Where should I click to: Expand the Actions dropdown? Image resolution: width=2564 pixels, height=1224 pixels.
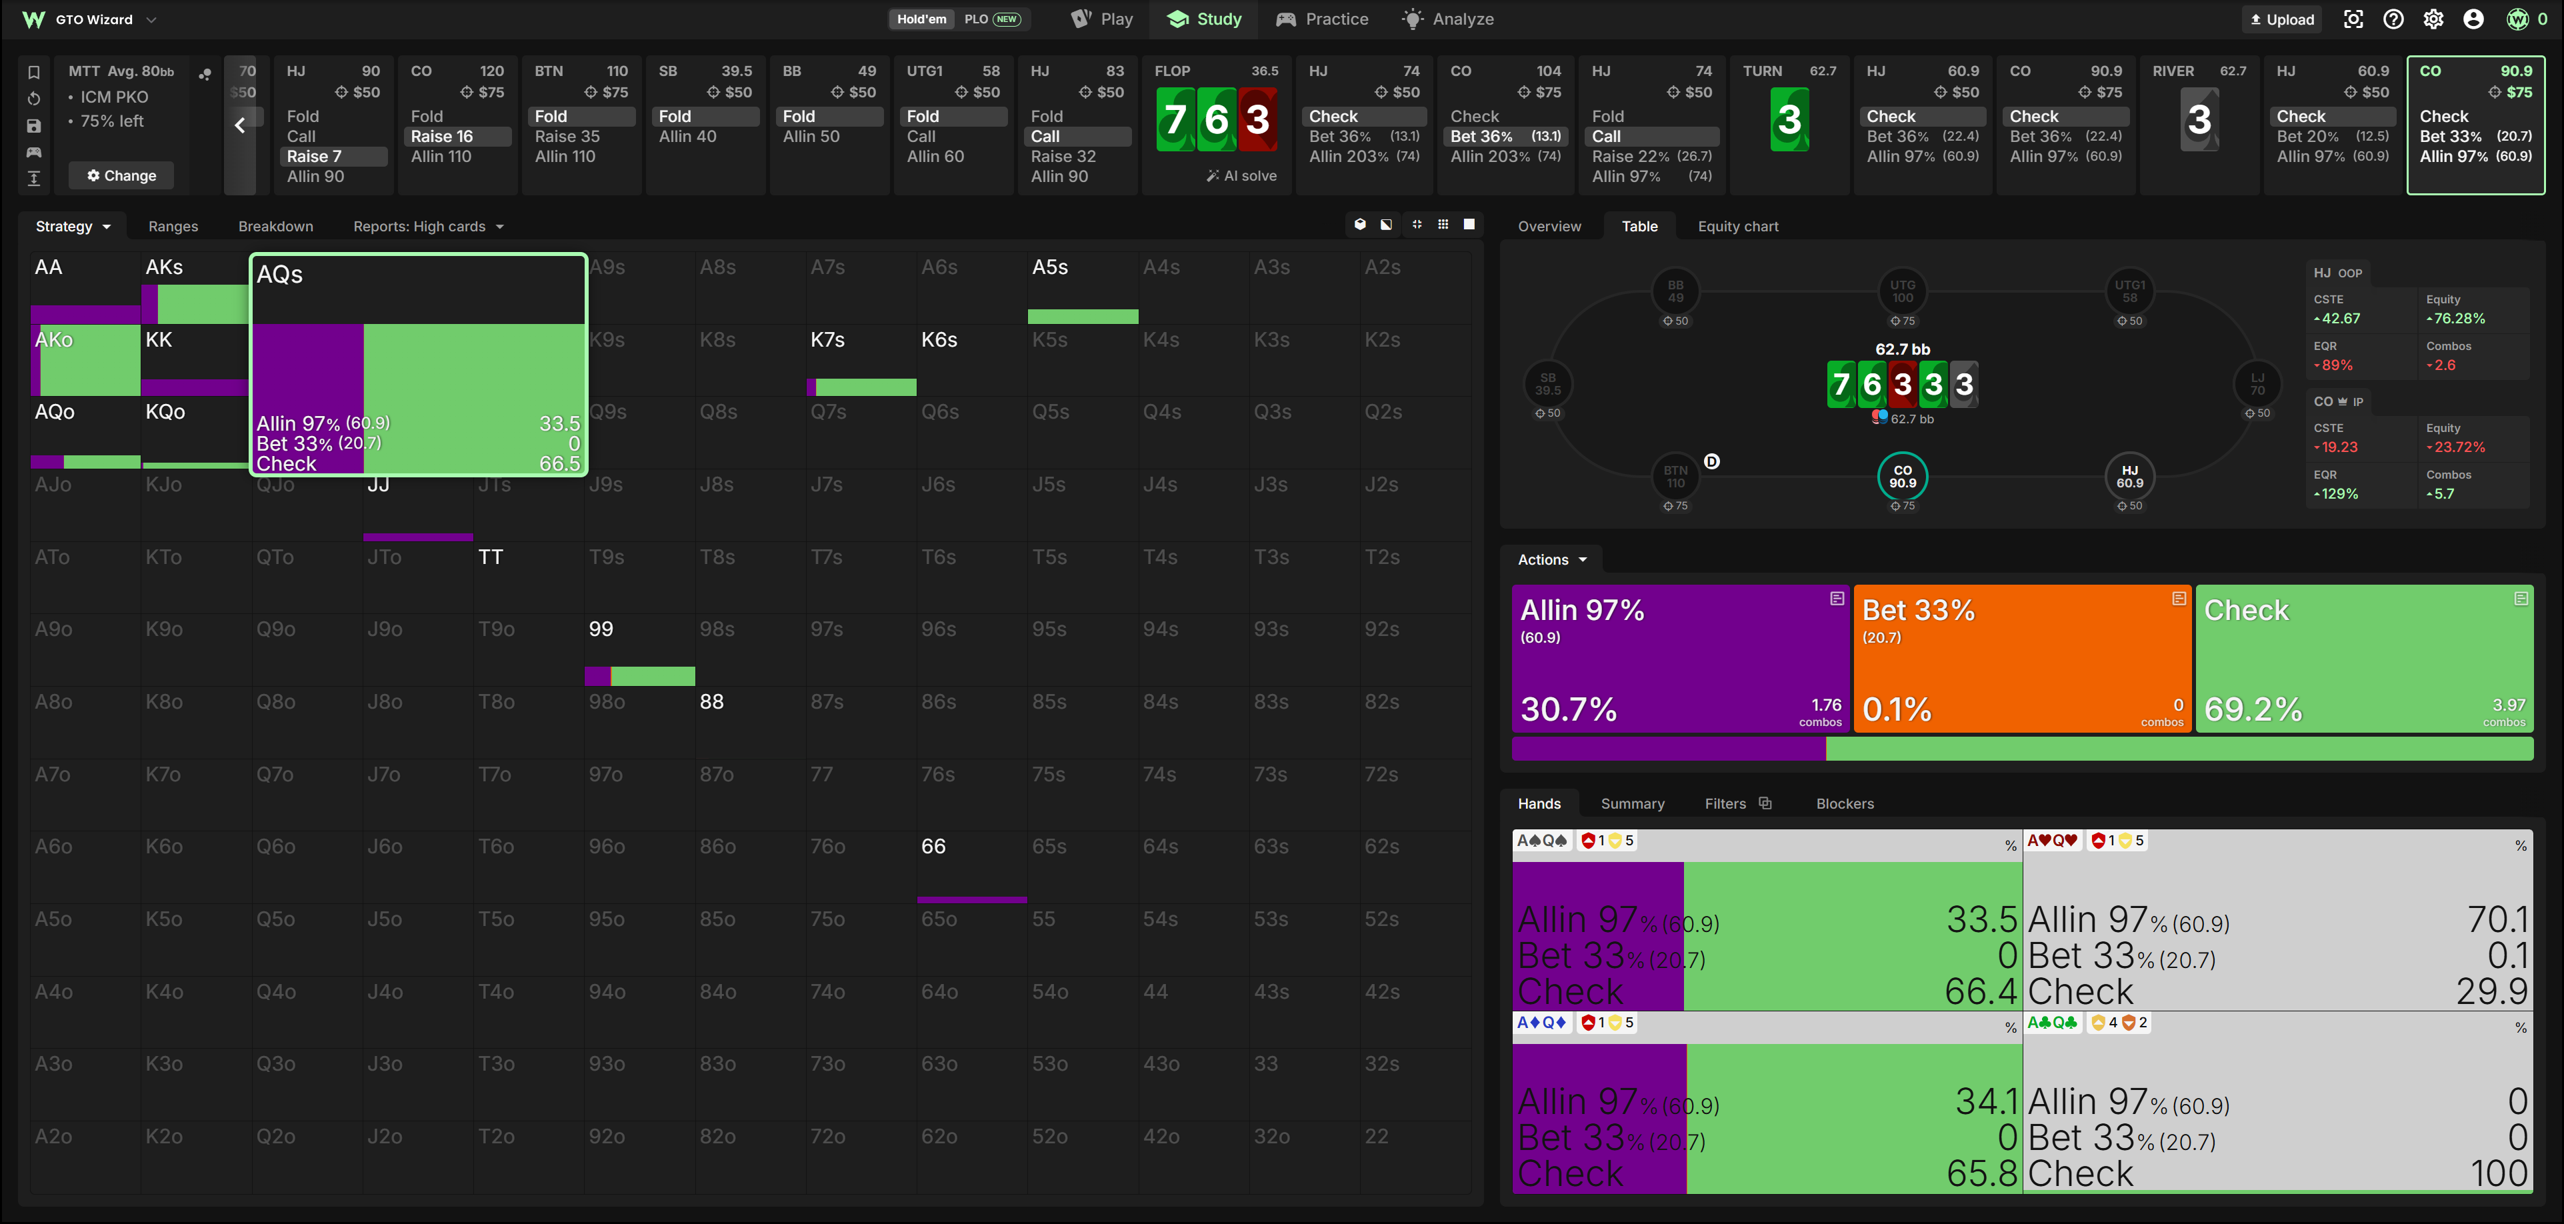pos(1552,559)
